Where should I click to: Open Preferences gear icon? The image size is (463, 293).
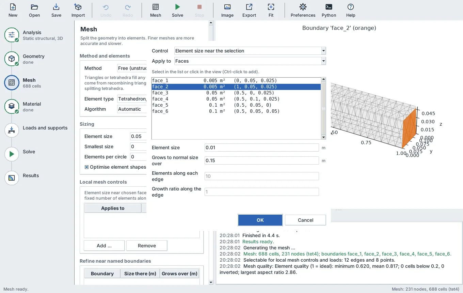303,10
